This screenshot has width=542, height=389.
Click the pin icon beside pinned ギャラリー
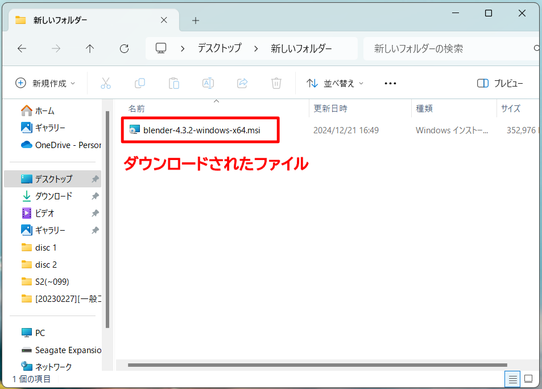pyautogui.click(x=95, y=230)
